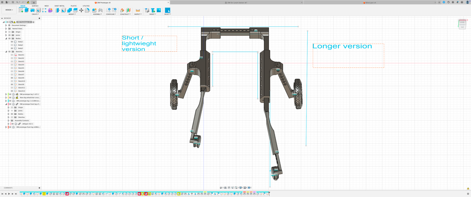Hide Sketch9 using its eye icon
The width and height of the screenshot is (471, 197).
point(12,78)
